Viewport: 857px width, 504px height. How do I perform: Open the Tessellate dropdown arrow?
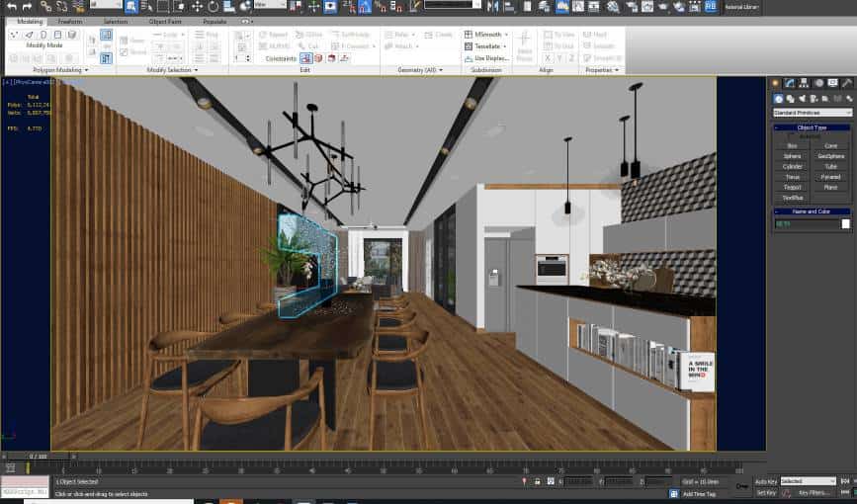point(504,46)
